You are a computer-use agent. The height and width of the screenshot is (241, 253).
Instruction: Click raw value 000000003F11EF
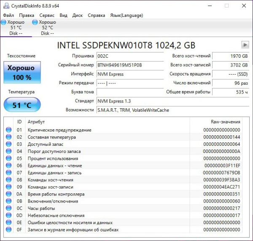(222, 166)
